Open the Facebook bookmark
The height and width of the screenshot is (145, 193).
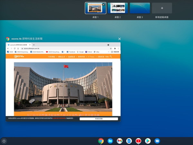point(71,52)
